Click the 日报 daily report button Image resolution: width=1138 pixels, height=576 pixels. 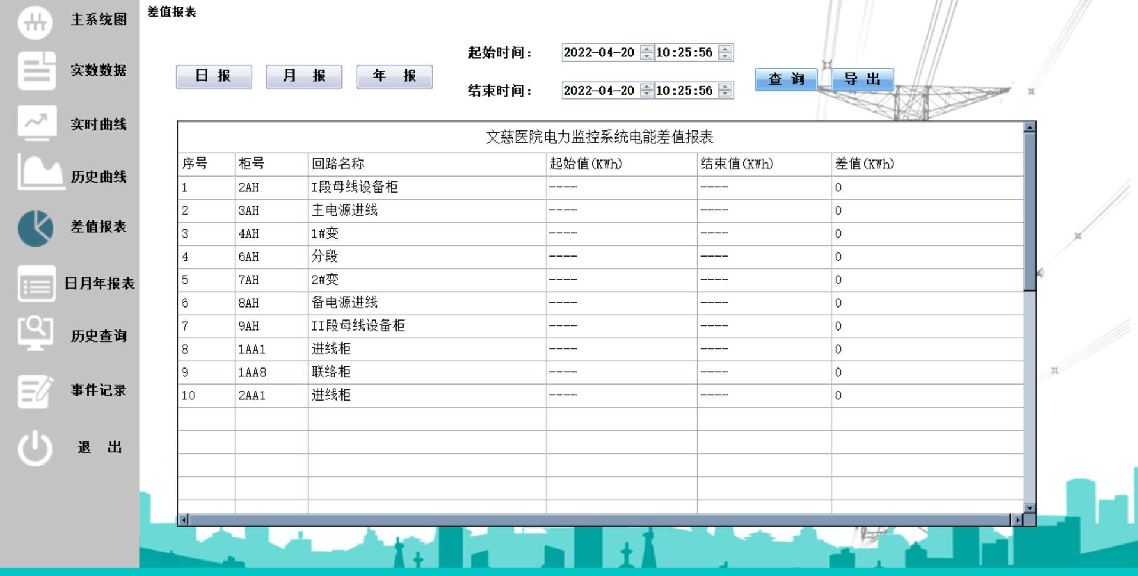(213, 76)
